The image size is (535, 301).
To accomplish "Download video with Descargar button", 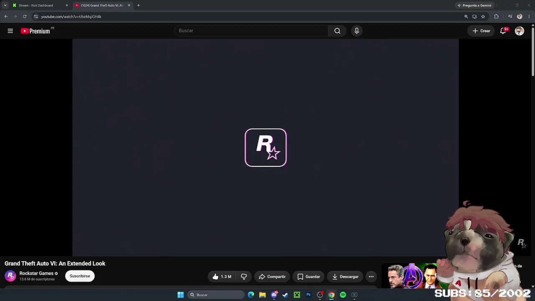I will click(x=345, y=276).
